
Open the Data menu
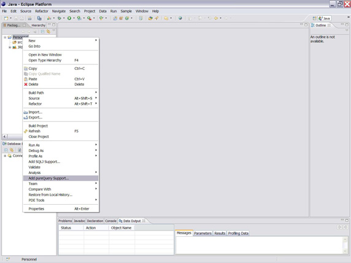point(102,11)
